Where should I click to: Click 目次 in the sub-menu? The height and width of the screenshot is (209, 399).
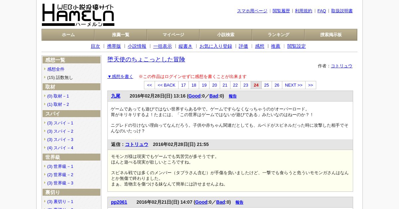click(95, 46)
